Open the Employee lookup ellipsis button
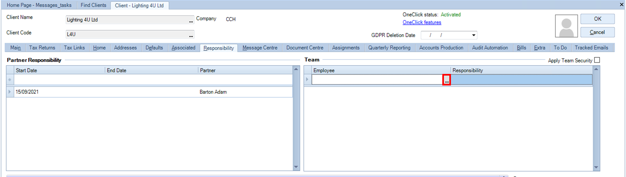 (x=446, y=80)
